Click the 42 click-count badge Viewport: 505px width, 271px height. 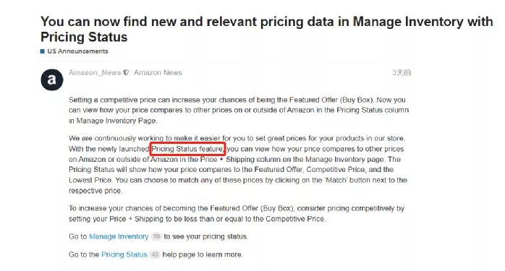[x=155, y=254]
